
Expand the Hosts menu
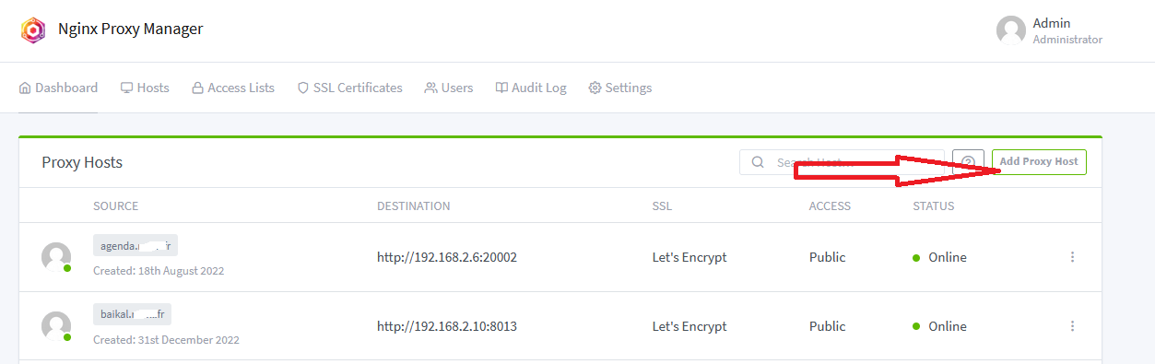point(145,88)
